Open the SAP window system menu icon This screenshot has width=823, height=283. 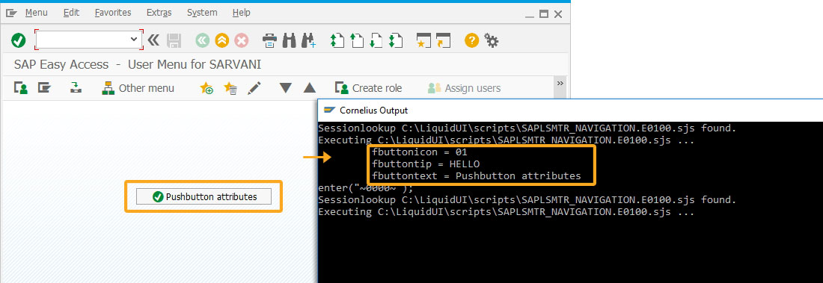point(11,13)
